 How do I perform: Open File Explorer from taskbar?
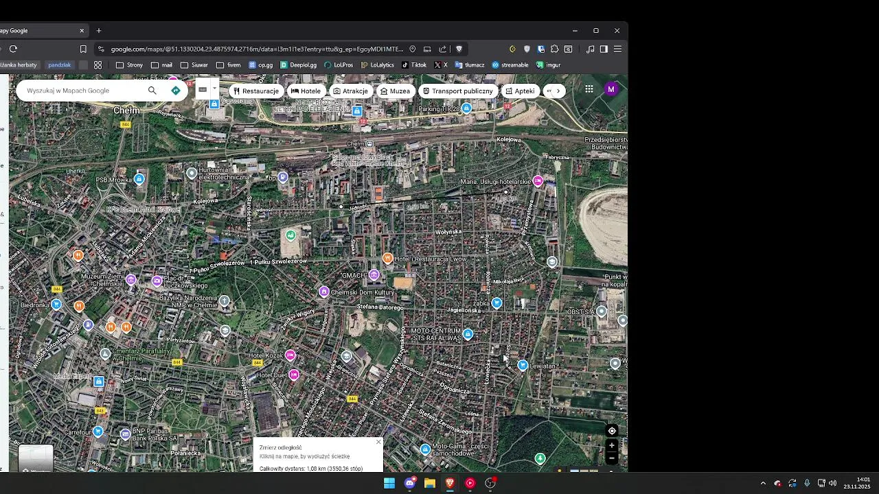click(x=430, y=483)
